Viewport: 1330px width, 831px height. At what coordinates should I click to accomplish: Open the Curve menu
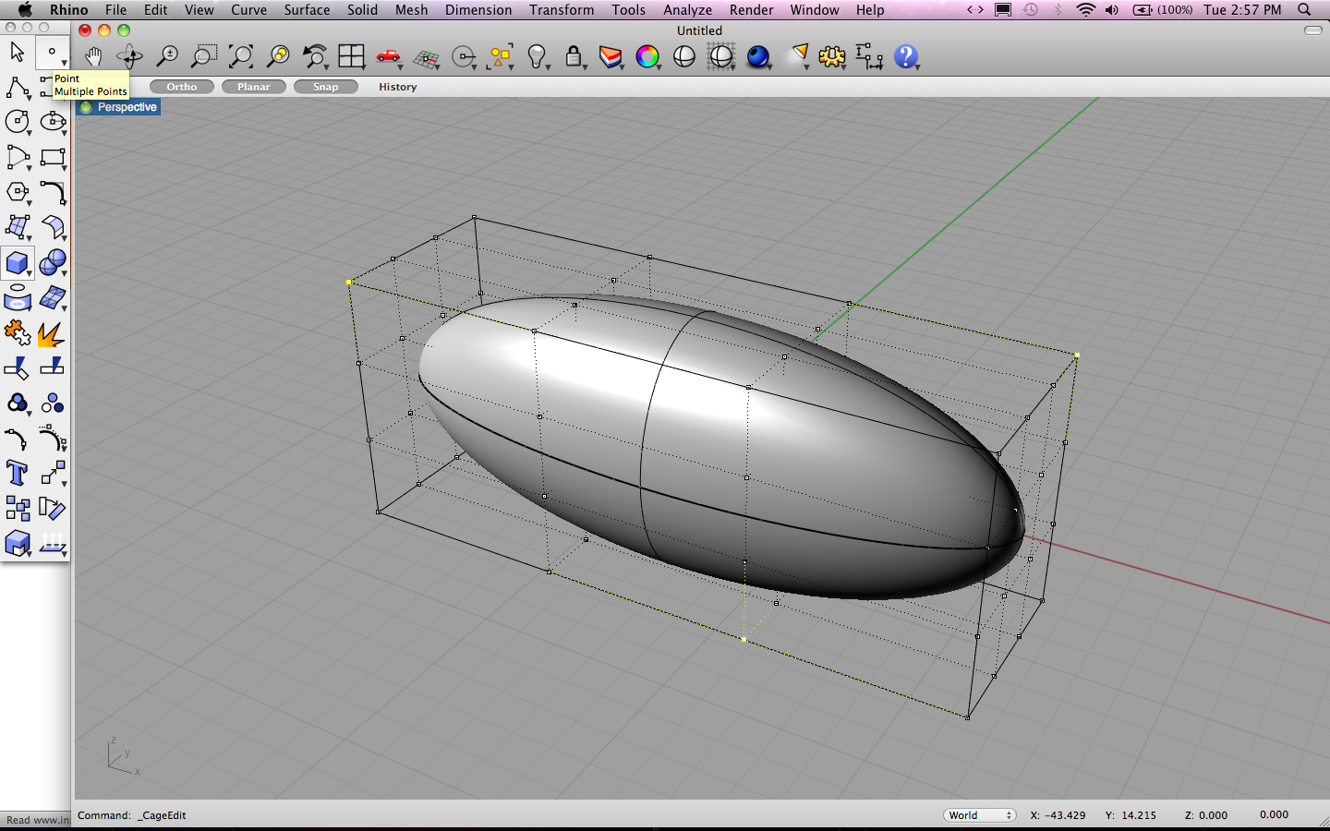248,9
